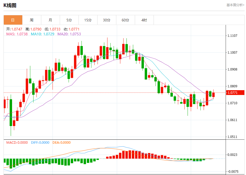Click the close price 1.0771
246x175 pixels.
point(74,29)
